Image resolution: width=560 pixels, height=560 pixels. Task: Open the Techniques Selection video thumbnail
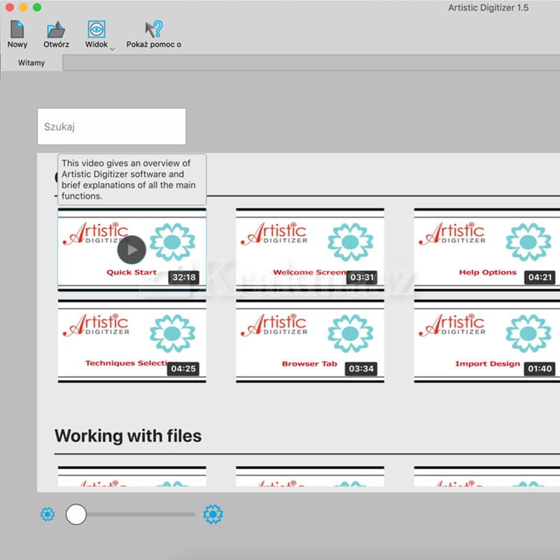132,340
